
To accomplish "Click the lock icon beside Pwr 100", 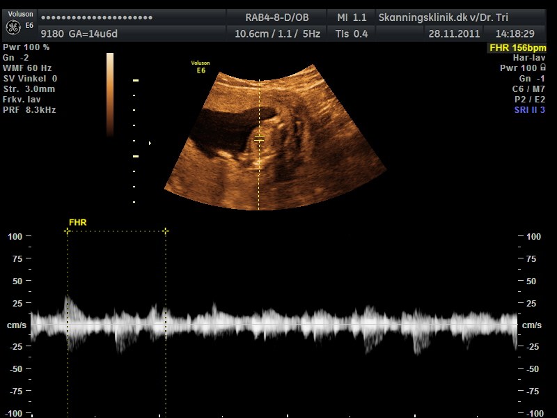I will click(x=542, y=68).
